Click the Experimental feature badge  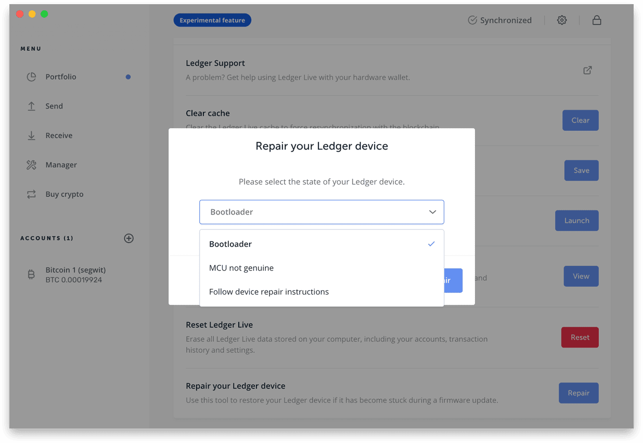point(212,20)
